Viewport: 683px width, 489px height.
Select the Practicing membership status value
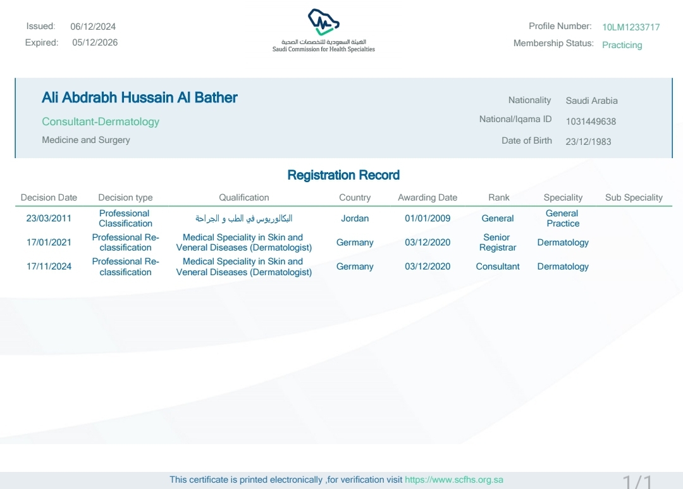pyautogui.click(x=622, y=45)
